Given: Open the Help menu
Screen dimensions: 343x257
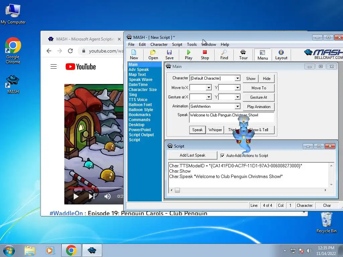Looking at the screenshot, I should click(x=225, y=45).
